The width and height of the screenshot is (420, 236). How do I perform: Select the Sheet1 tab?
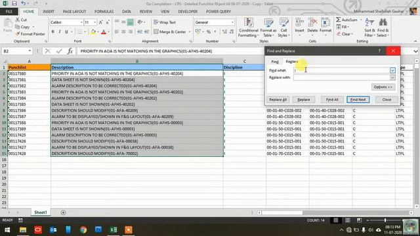tap(41, 212)
